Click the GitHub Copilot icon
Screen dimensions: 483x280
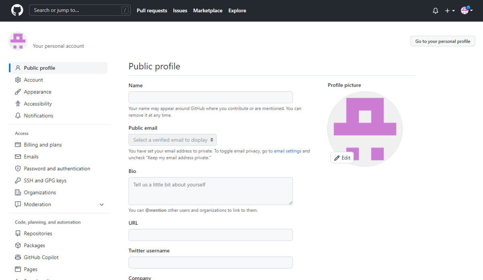coord(18,258)
